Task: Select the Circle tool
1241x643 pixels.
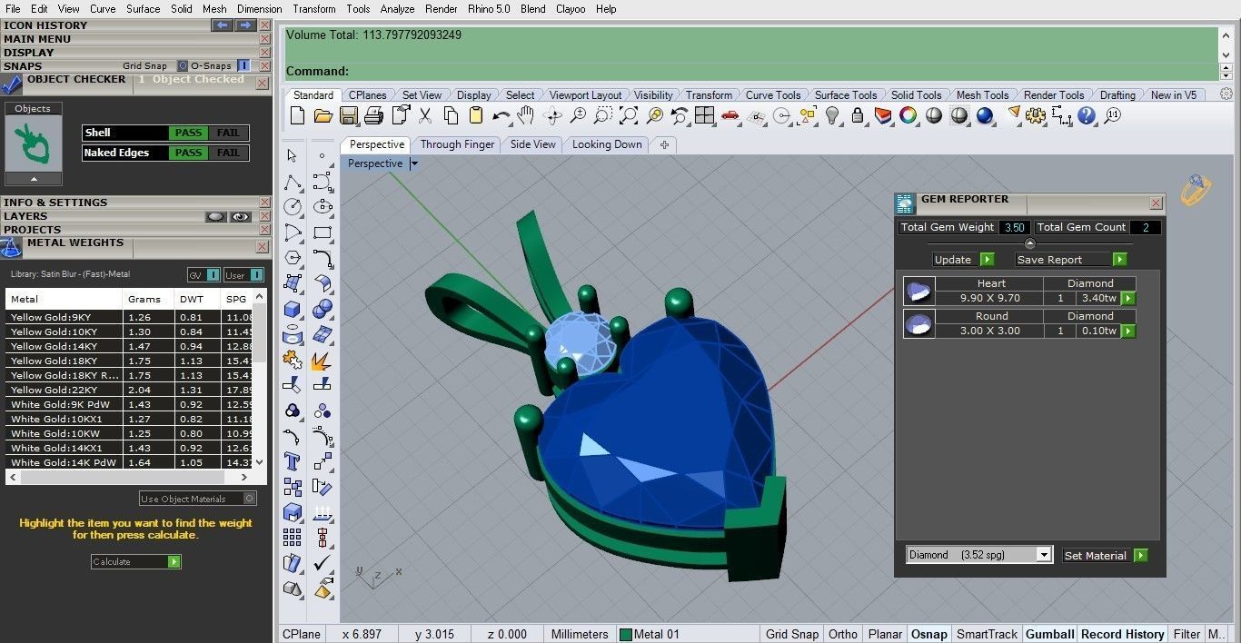Action: coord(292,207)
